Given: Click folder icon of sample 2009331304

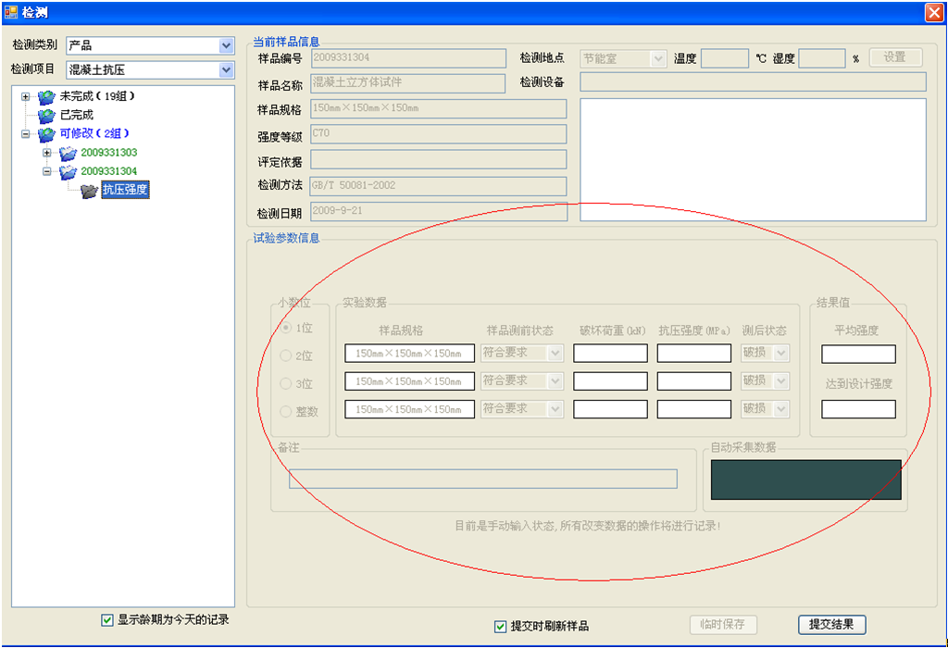Looking at the screenshot, I should (x=68, y=172).
